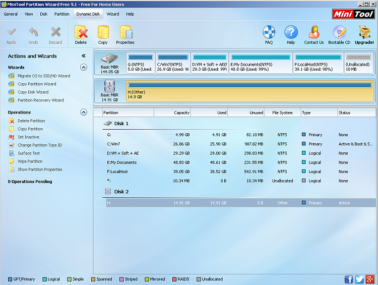Open the Partition menu
Image resolution: width=378 pixels, height=285 pixels.
pyautogui.click(x=61, y=14)
